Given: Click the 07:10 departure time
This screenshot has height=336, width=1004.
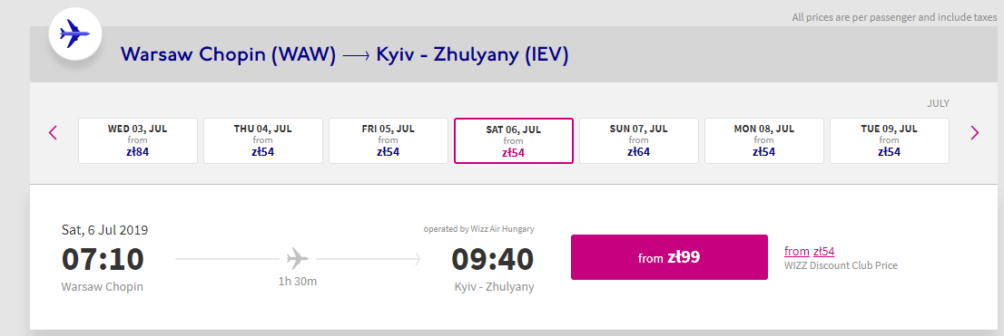Looking at the screenshot, I should click(x=103, y=259).
